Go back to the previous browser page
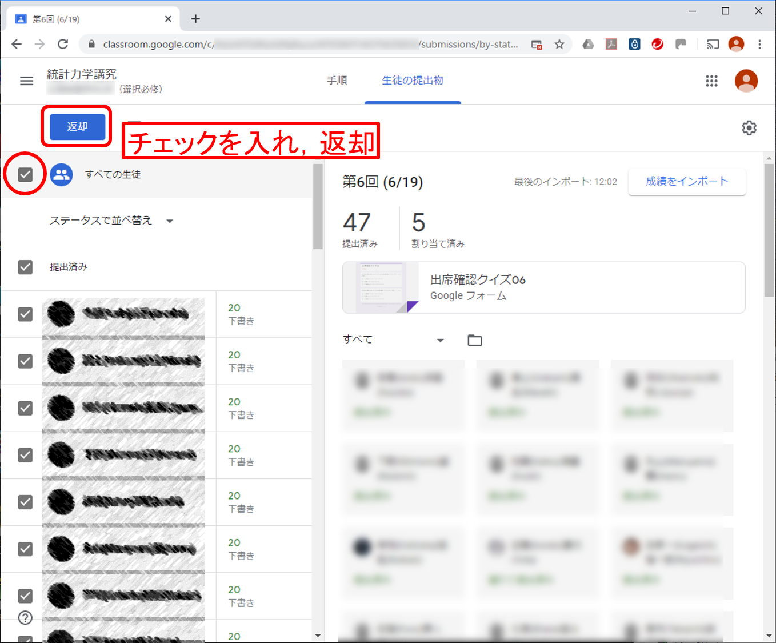This screenshot has width=776, height=643. tap(17, 44)
